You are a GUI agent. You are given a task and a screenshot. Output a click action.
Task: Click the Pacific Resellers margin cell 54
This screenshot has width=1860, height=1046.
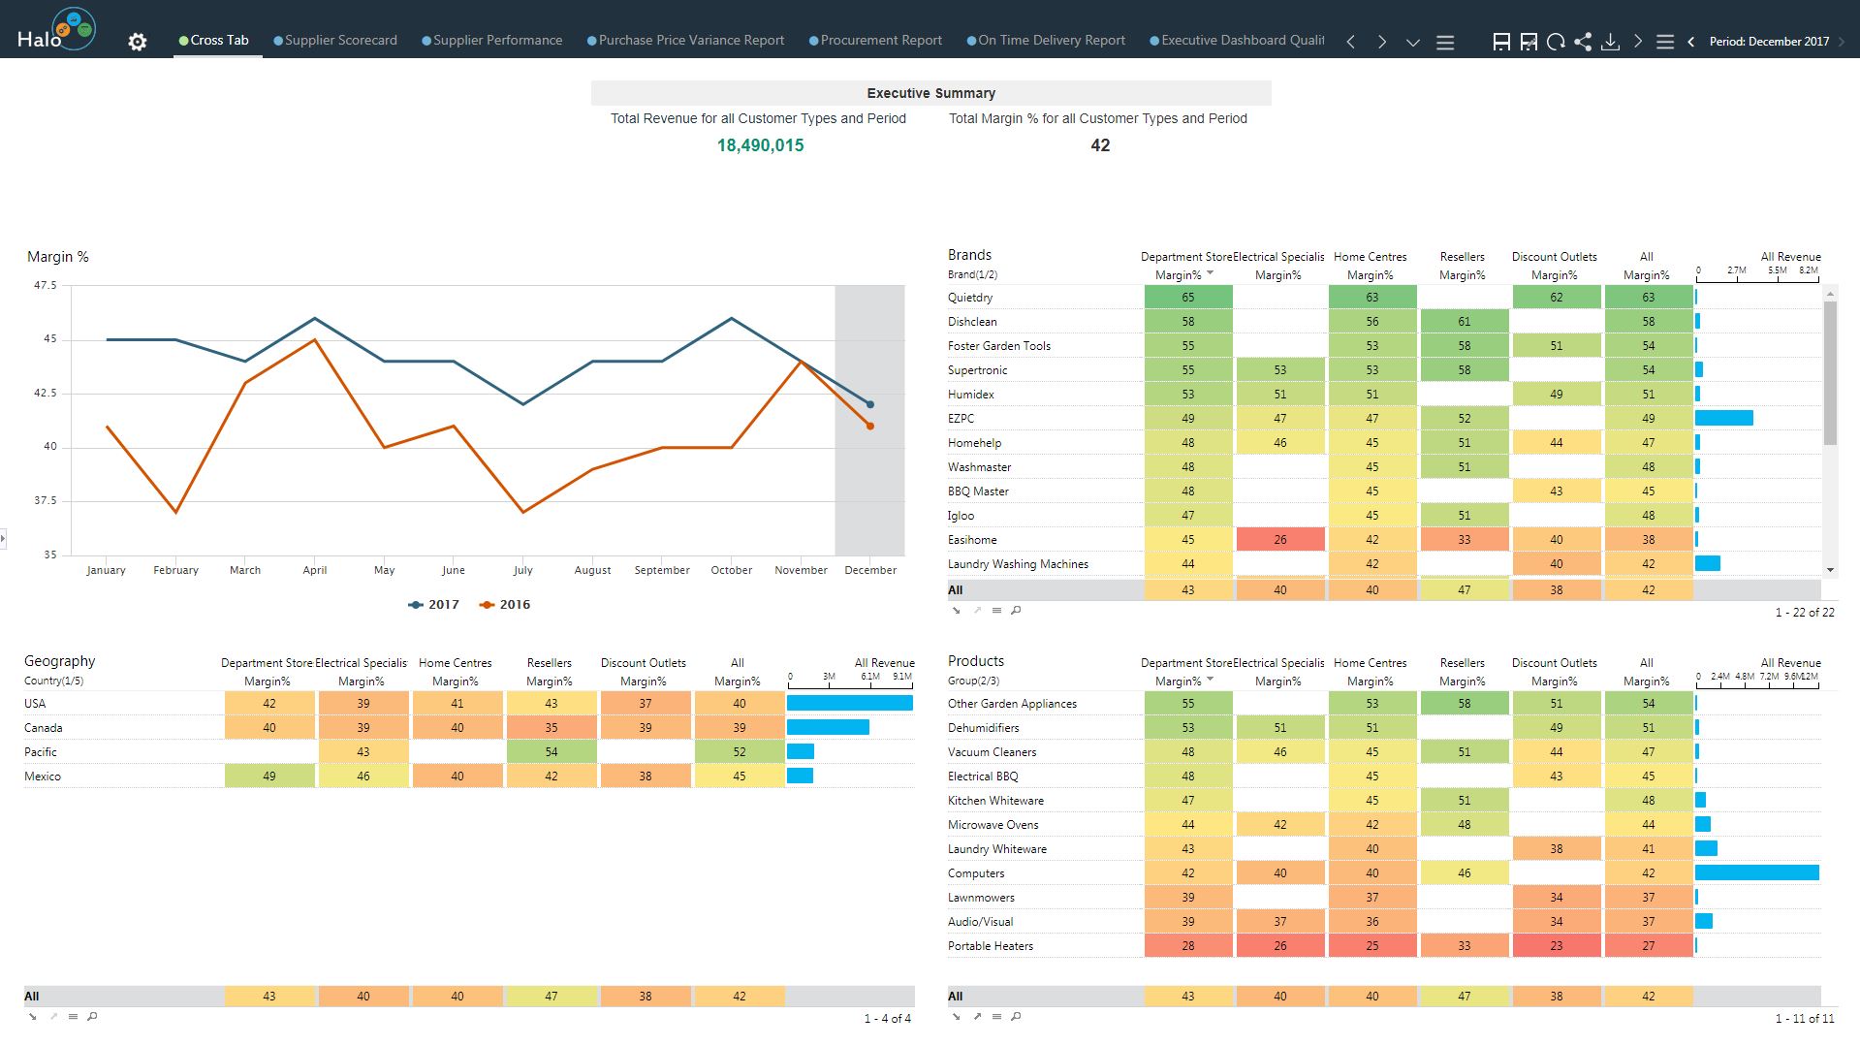(551, 752)
